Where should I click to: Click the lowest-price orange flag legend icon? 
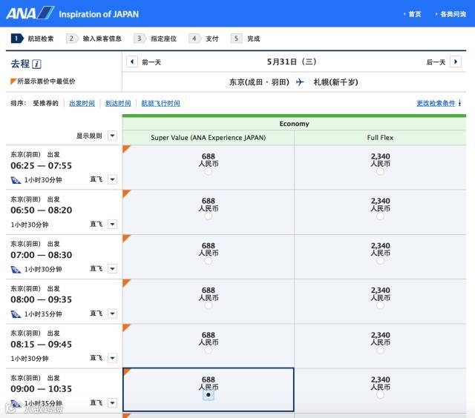[x=13, y=81]
